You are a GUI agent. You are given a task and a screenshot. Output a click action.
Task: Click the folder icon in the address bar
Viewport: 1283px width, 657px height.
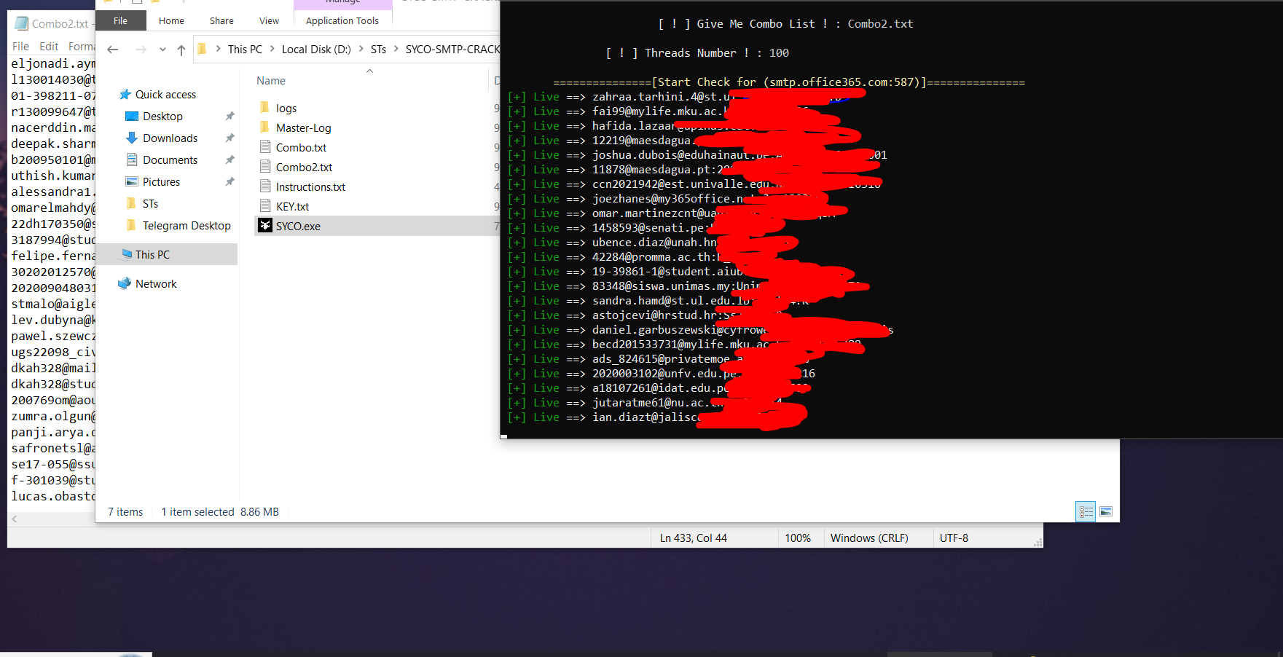tap(203, 49)
